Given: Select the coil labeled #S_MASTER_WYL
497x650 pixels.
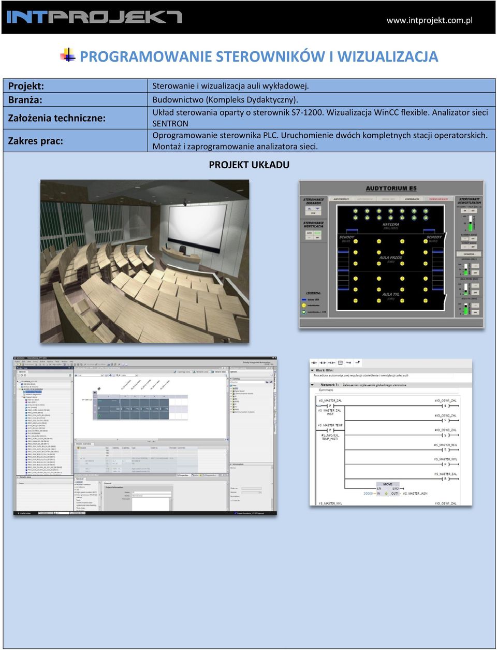Looking at the screenshot, I should 445,465.
